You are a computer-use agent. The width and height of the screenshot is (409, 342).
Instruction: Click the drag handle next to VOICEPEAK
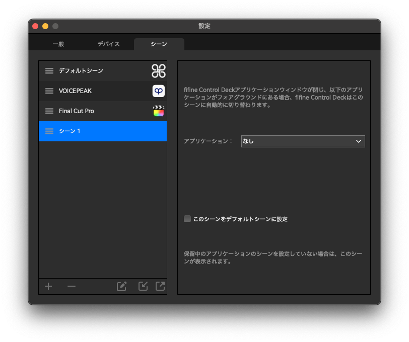pyautogui.click(x=49, y=91)
